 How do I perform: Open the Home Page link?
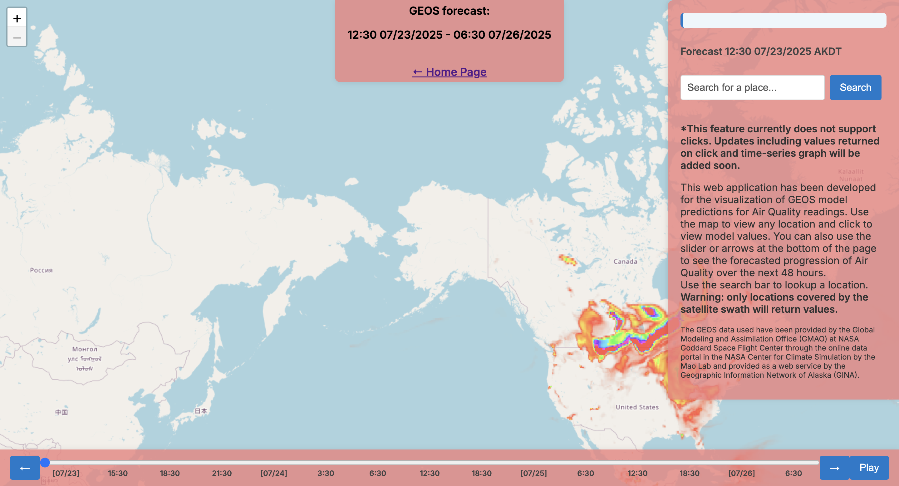[x=449, y=72]
